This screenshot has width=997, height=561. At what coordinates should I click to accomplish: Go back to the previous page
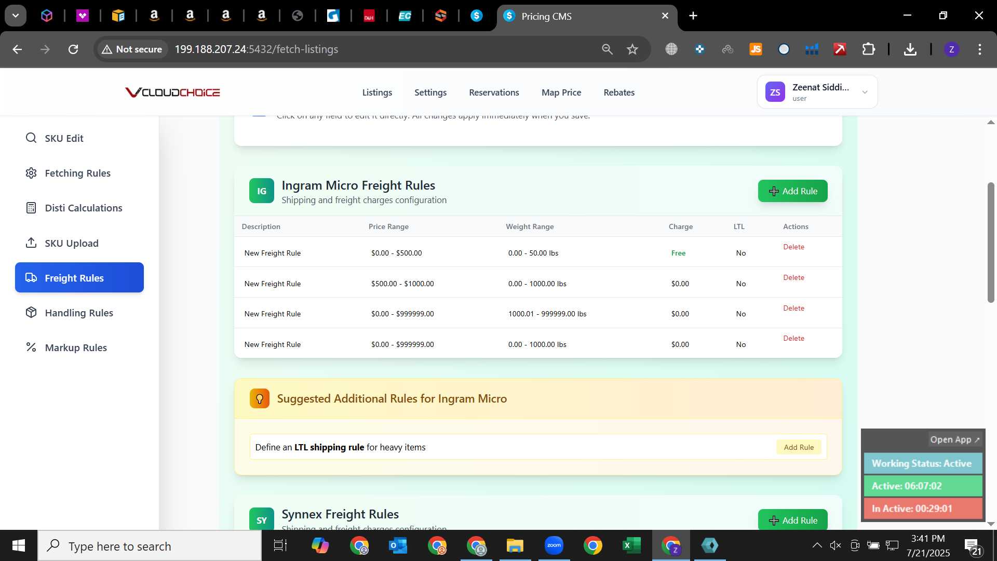coord(17,49)
